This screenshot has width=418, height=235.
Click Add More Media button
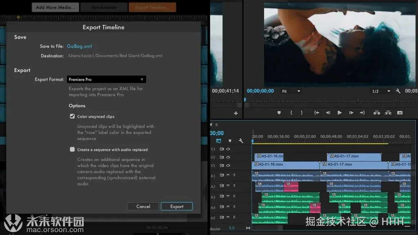coord(55,7)
